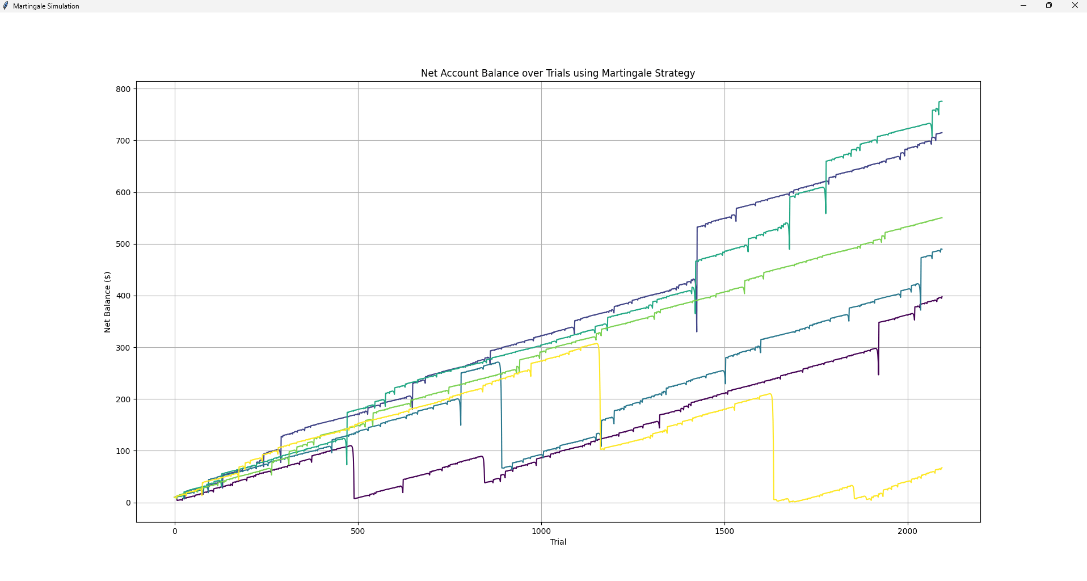This screenshot has width=1087, height=581.
Task: Click the y-axis tick label 100
Action: coord(123,451)
